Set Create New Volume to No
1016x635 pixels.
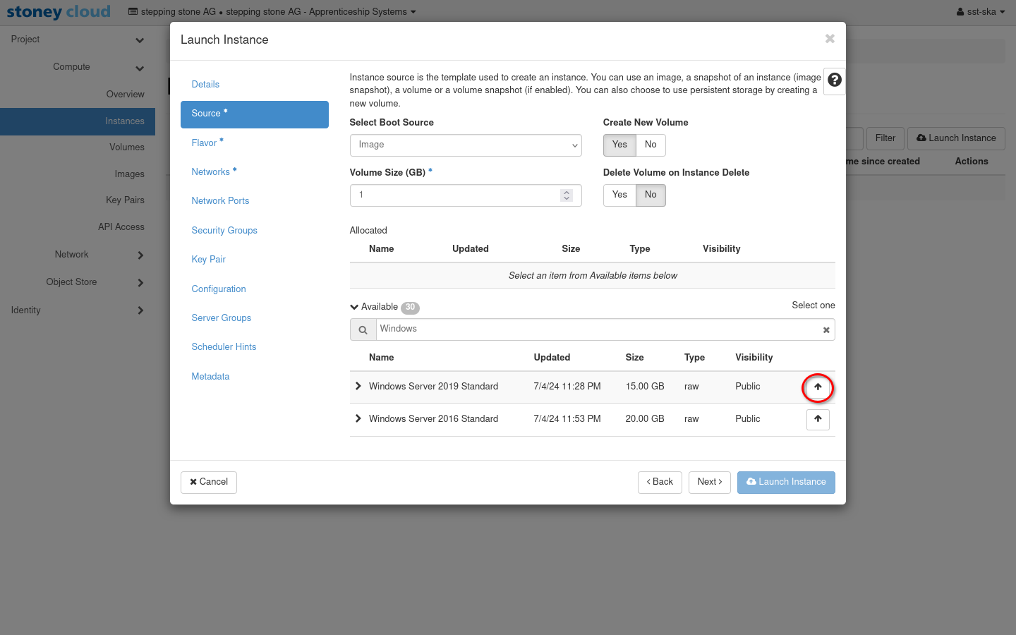[651, 145]
